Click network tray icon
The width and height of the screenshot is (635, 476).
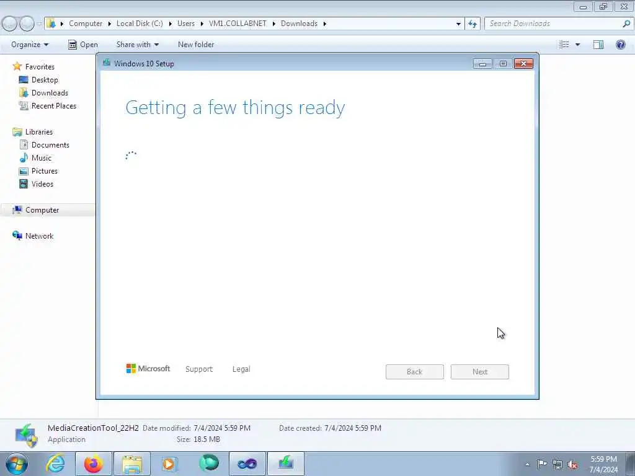[x=557, y=464]
